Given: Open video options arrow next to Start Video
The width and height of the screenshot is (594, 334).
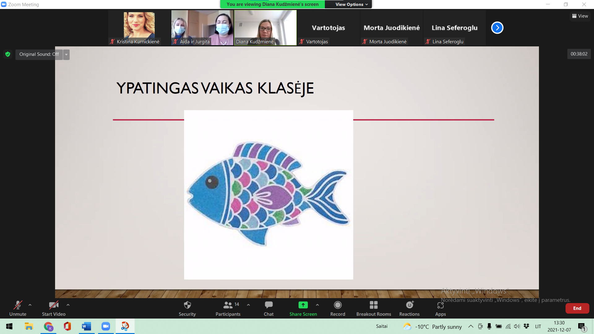Looking at the screenshot, I should point(68,305).
